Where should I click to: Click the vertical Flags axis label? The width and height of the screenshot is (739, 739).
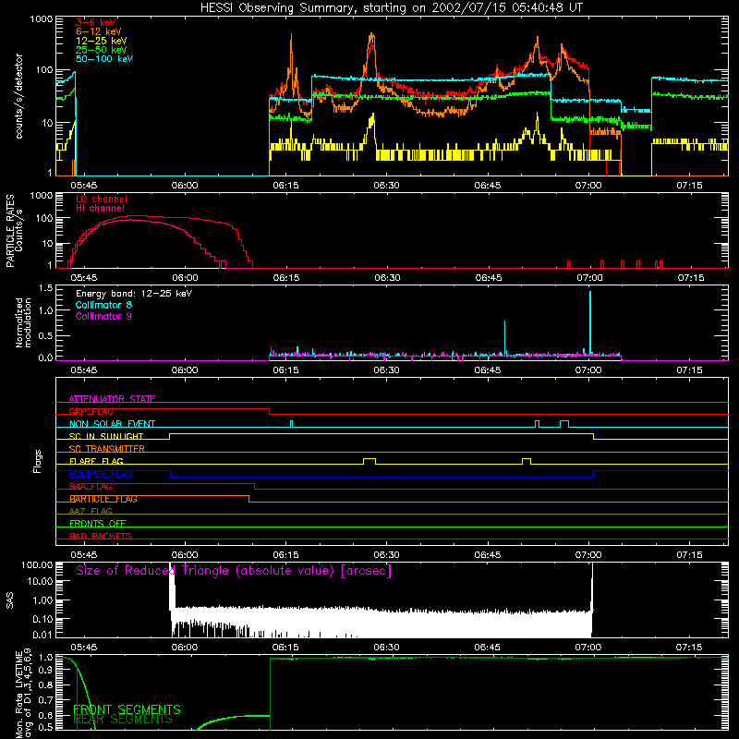click(38, 461)
